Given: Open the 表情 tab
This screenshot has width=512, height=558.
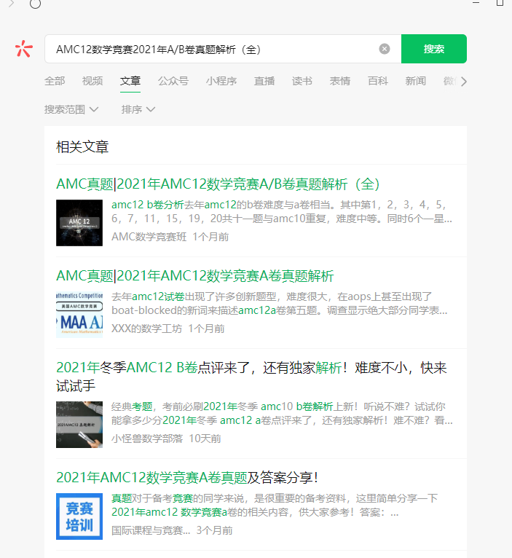Looking at the screenshot, I should [x=340, y=81].
